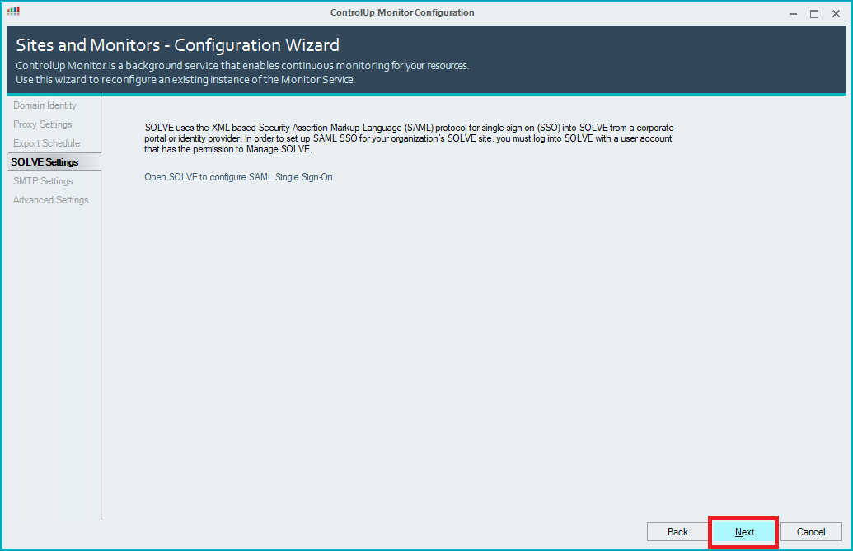Select the Export Schedule step
The width and height of the screenshot is (853, 551).
(47, 143)
